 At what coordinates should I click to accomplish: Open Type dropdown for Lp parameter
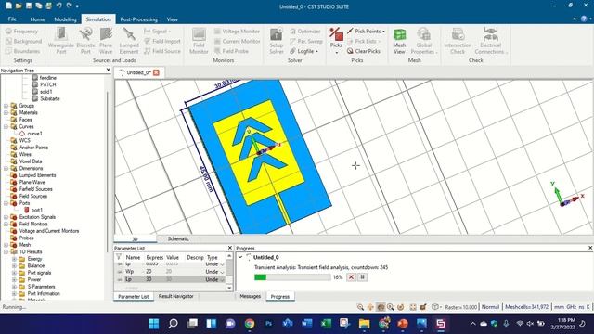(x=222, y=279)
